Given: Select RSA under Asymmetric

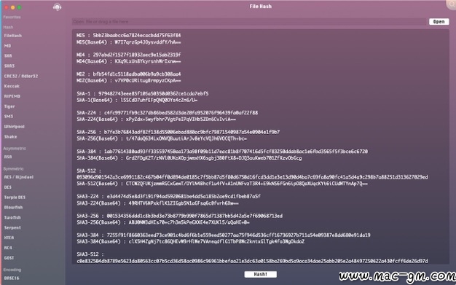Looking at the screenshot, I should coord(8,157).
